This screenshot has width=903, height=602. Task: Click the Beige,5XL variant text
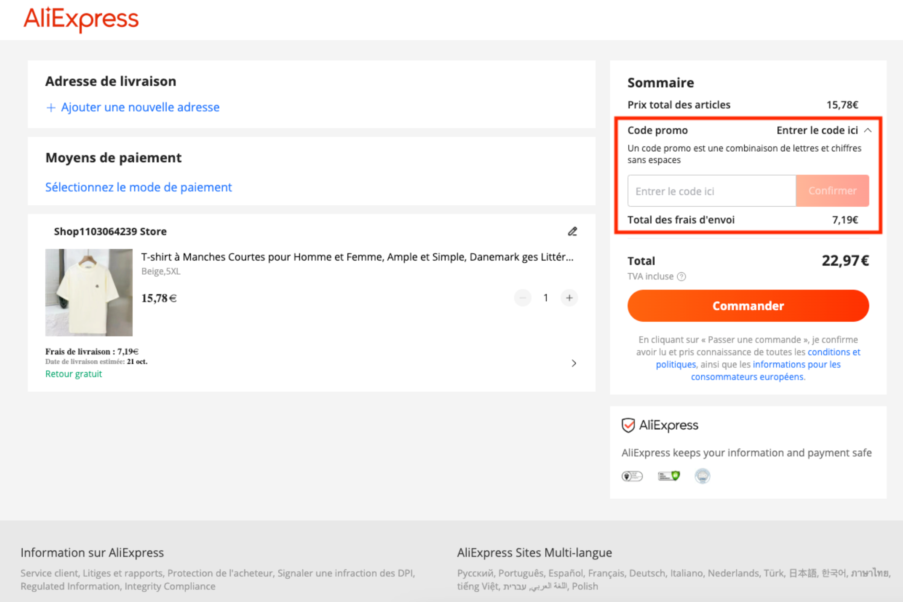click(x=161, y=271)
